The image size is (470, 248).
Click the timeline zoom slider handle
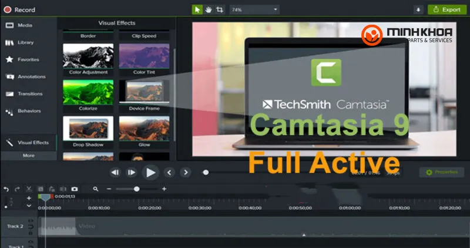point(137,189)
